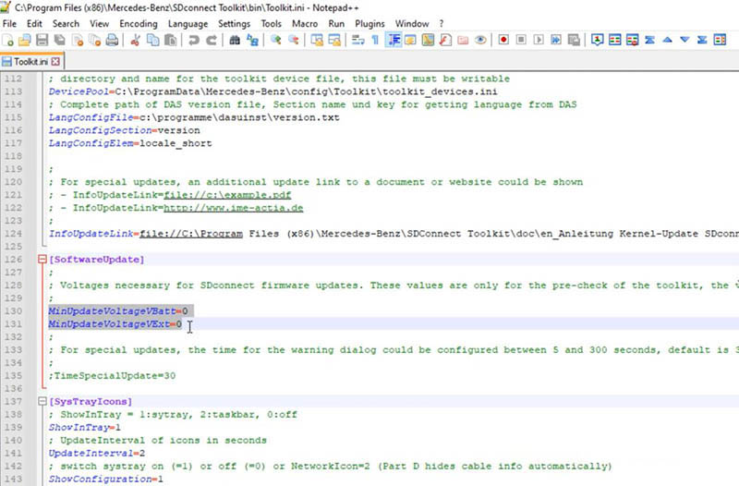Toggle show all characters pilcrow icon
Image resolution: width=739 pixels, height=486 pixels.
[x=375, y=41]
